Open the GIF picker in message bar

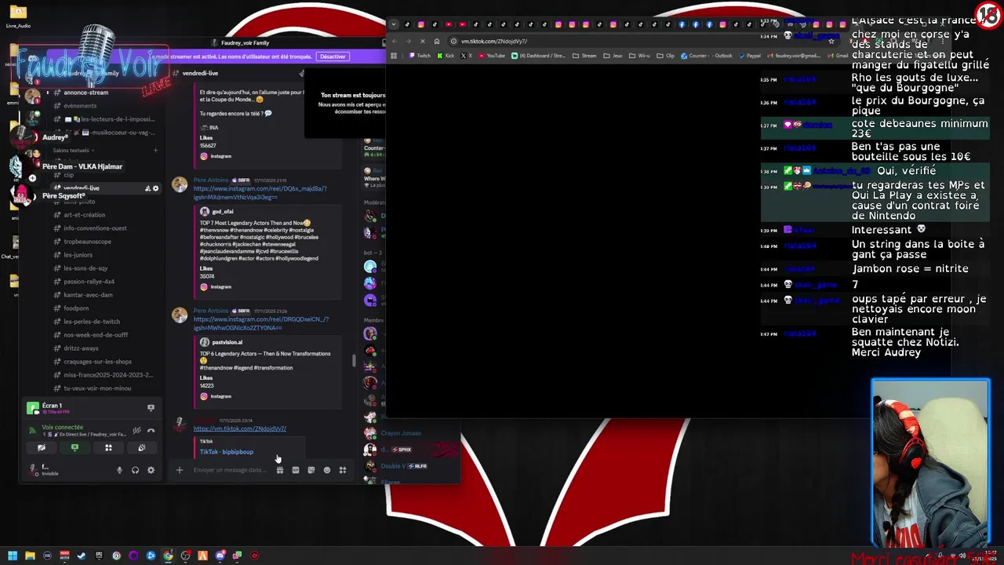coord(295,470)
